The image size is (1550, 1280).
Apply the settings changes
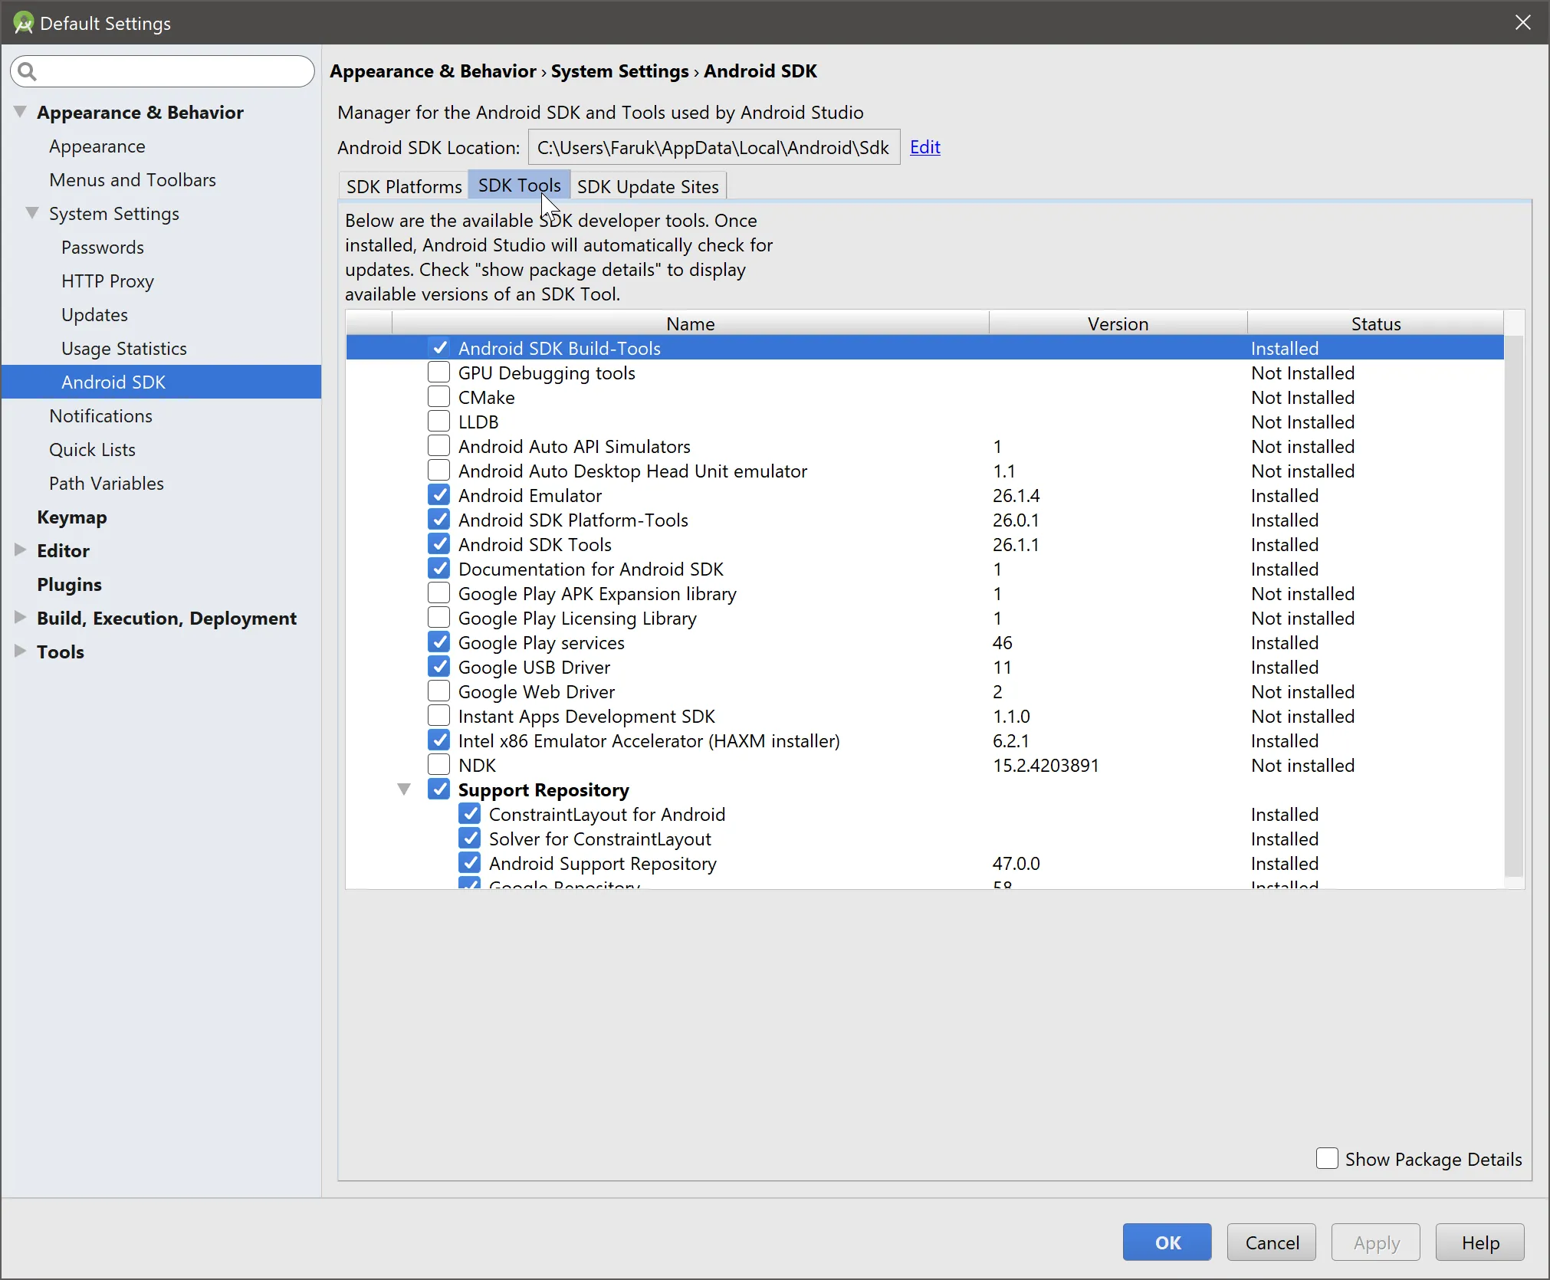point(1374,1242)
